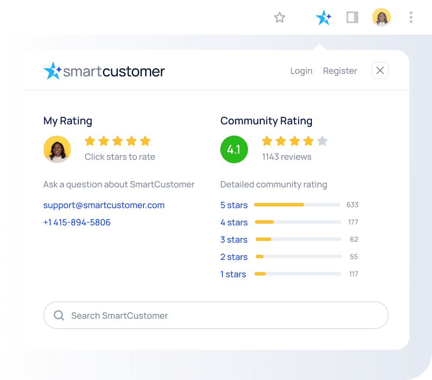Rate four stars under My Rating
This screenshot has height=380, width=432.
click(x=131, y=141)
